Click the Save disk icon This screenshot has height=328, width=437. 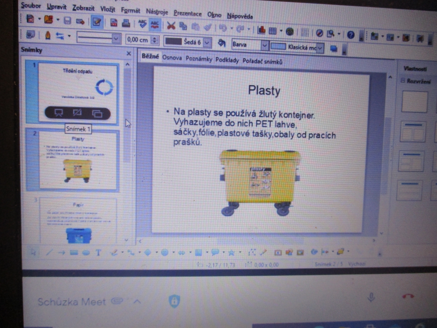coord(67,21)
